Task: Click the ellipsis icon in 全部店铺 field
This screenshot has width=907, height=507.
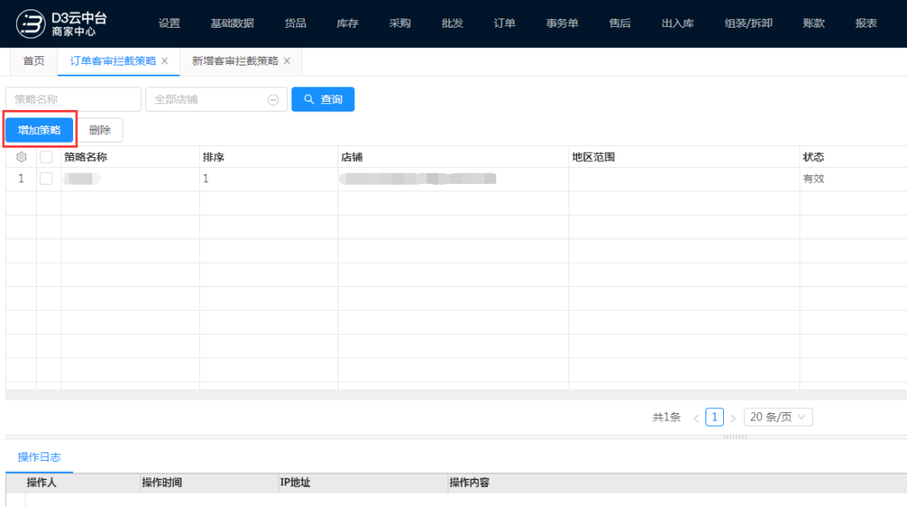Action: click(273, 99)
